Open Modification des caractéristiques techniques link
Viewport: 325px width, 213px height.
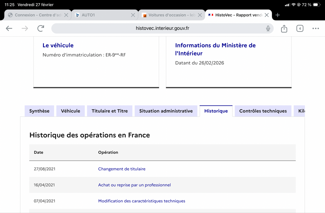(142, 201)
